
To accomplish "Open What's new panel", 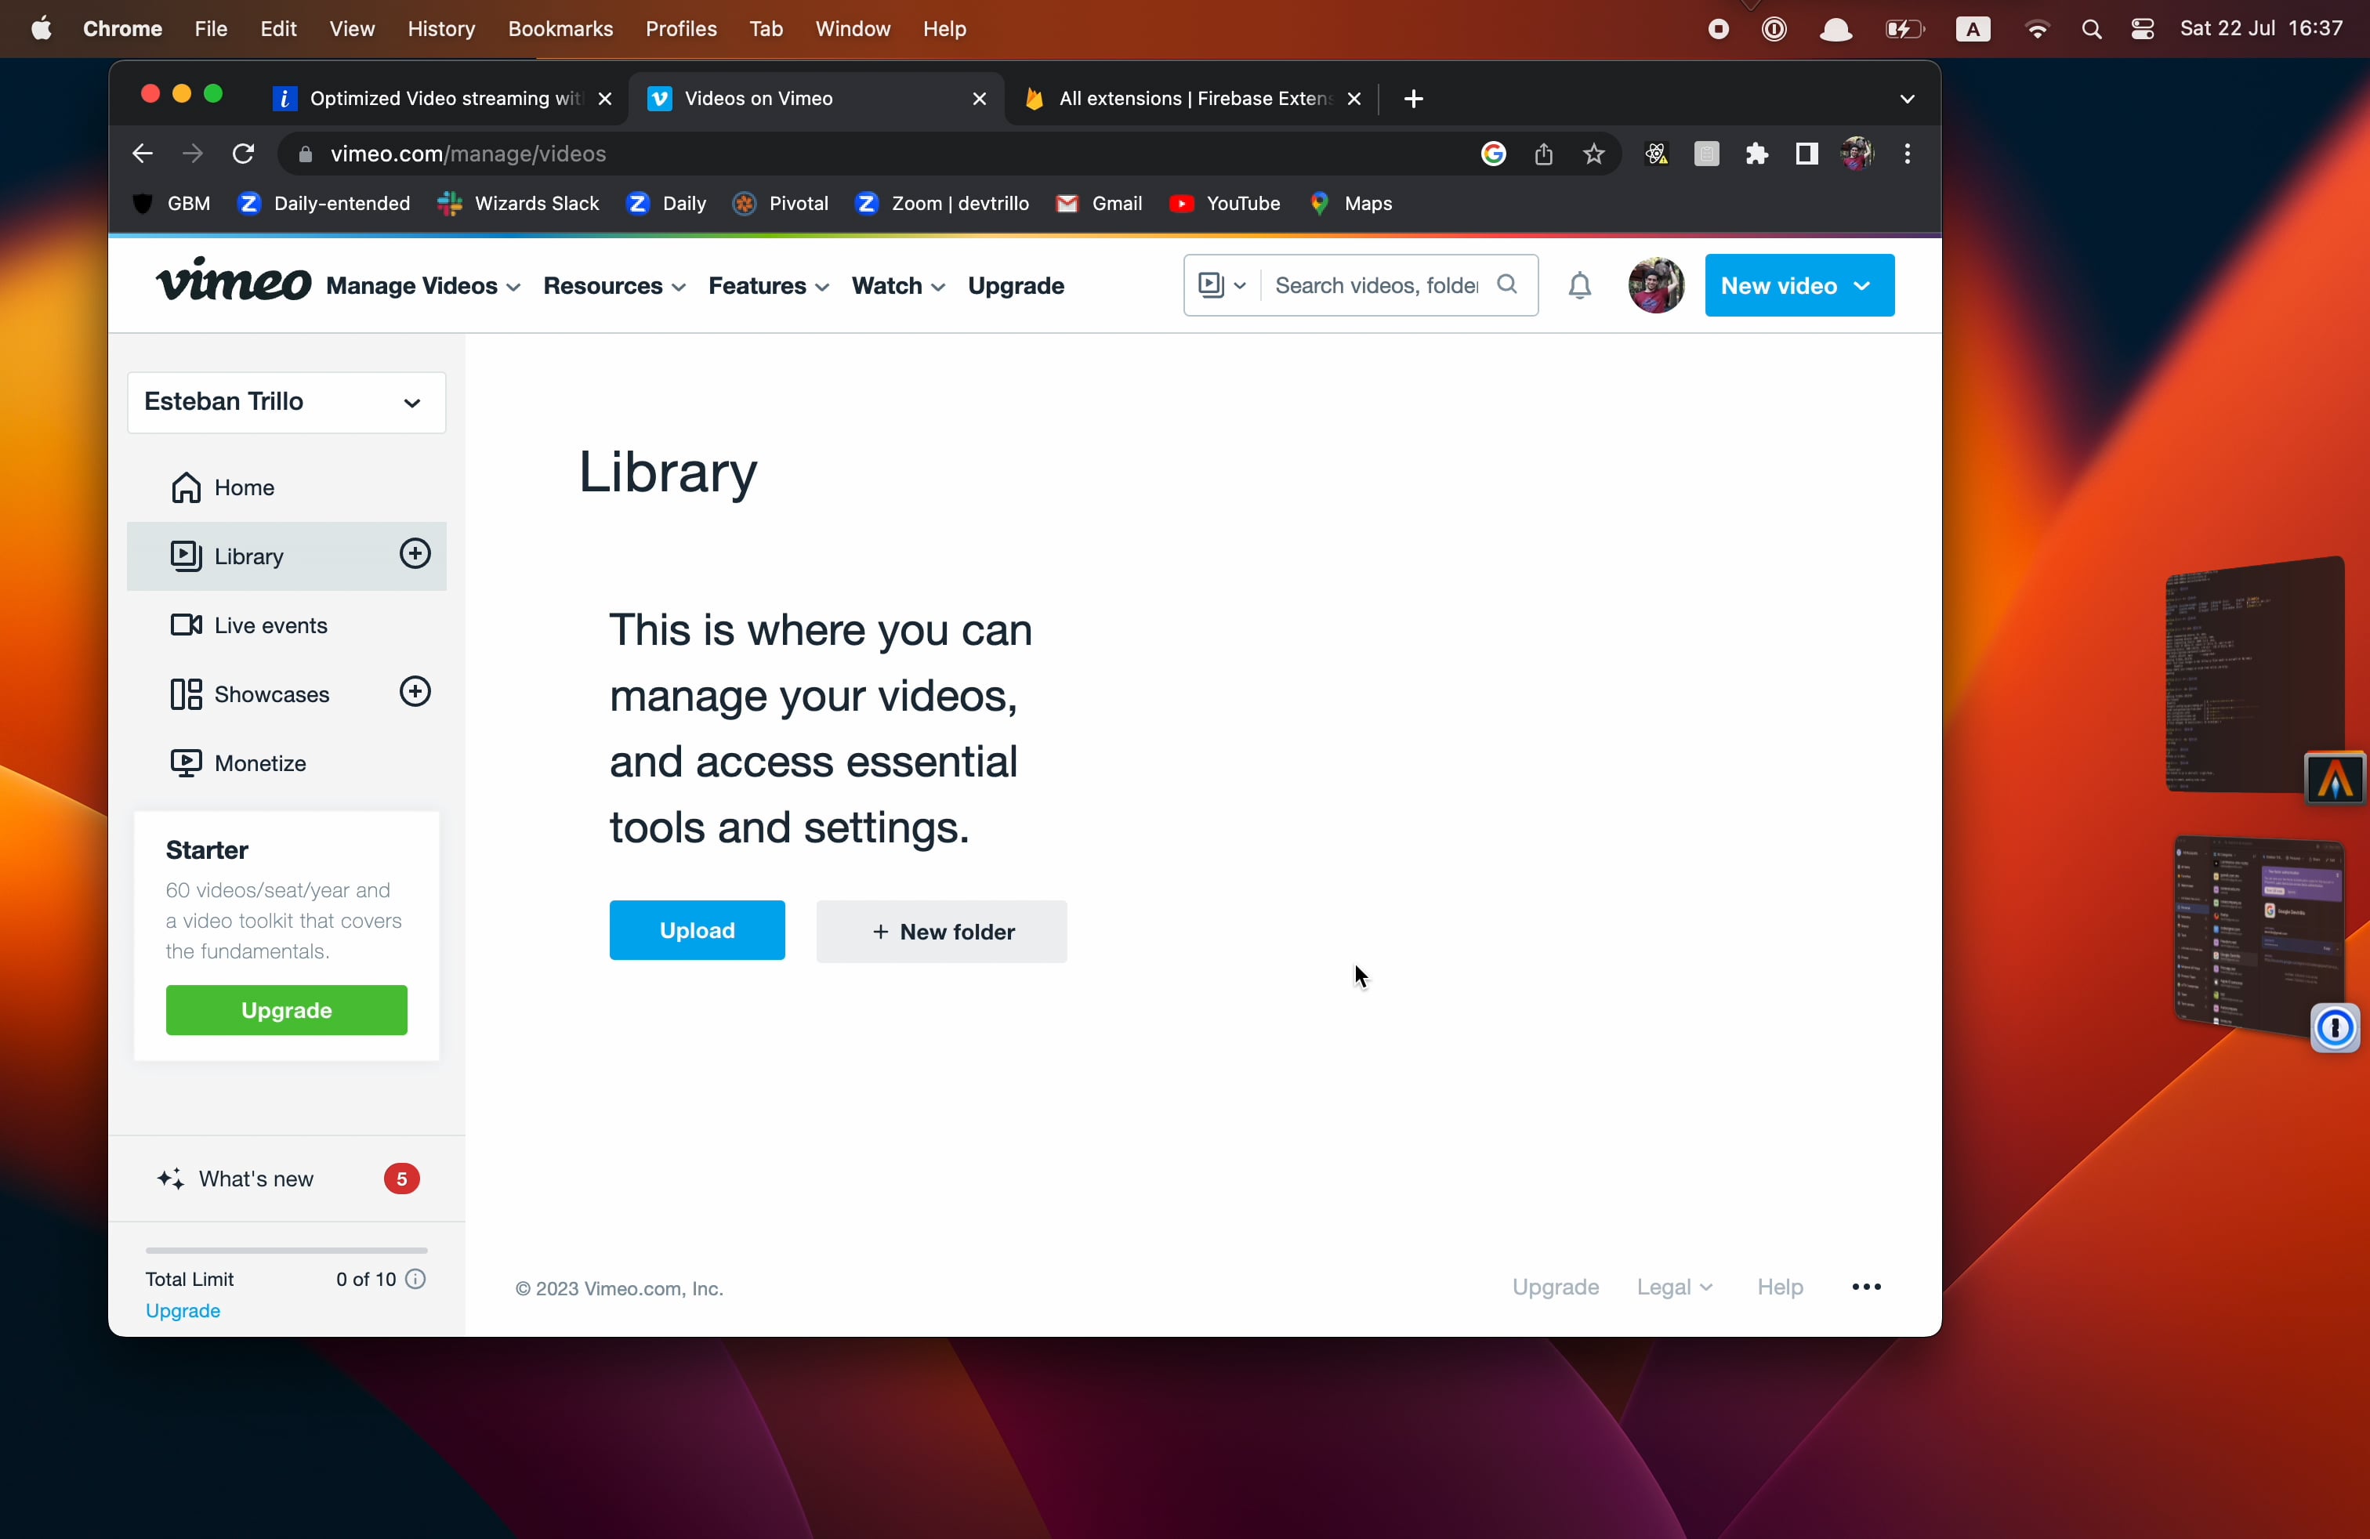I will [x=287, y=1179].
